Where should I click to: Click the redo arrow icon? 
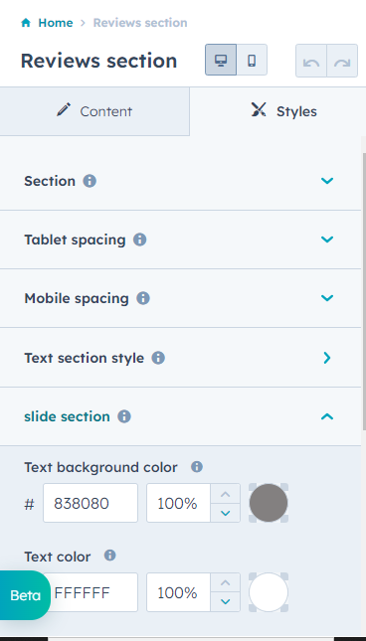(342, 61)
